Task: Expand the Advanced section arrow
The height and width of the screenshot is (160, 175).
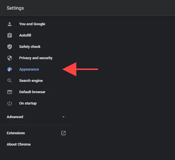Action: (63, 117)
